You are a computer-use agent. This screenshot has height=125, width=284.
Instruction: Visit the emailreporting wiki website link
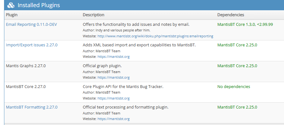[155, 36]
